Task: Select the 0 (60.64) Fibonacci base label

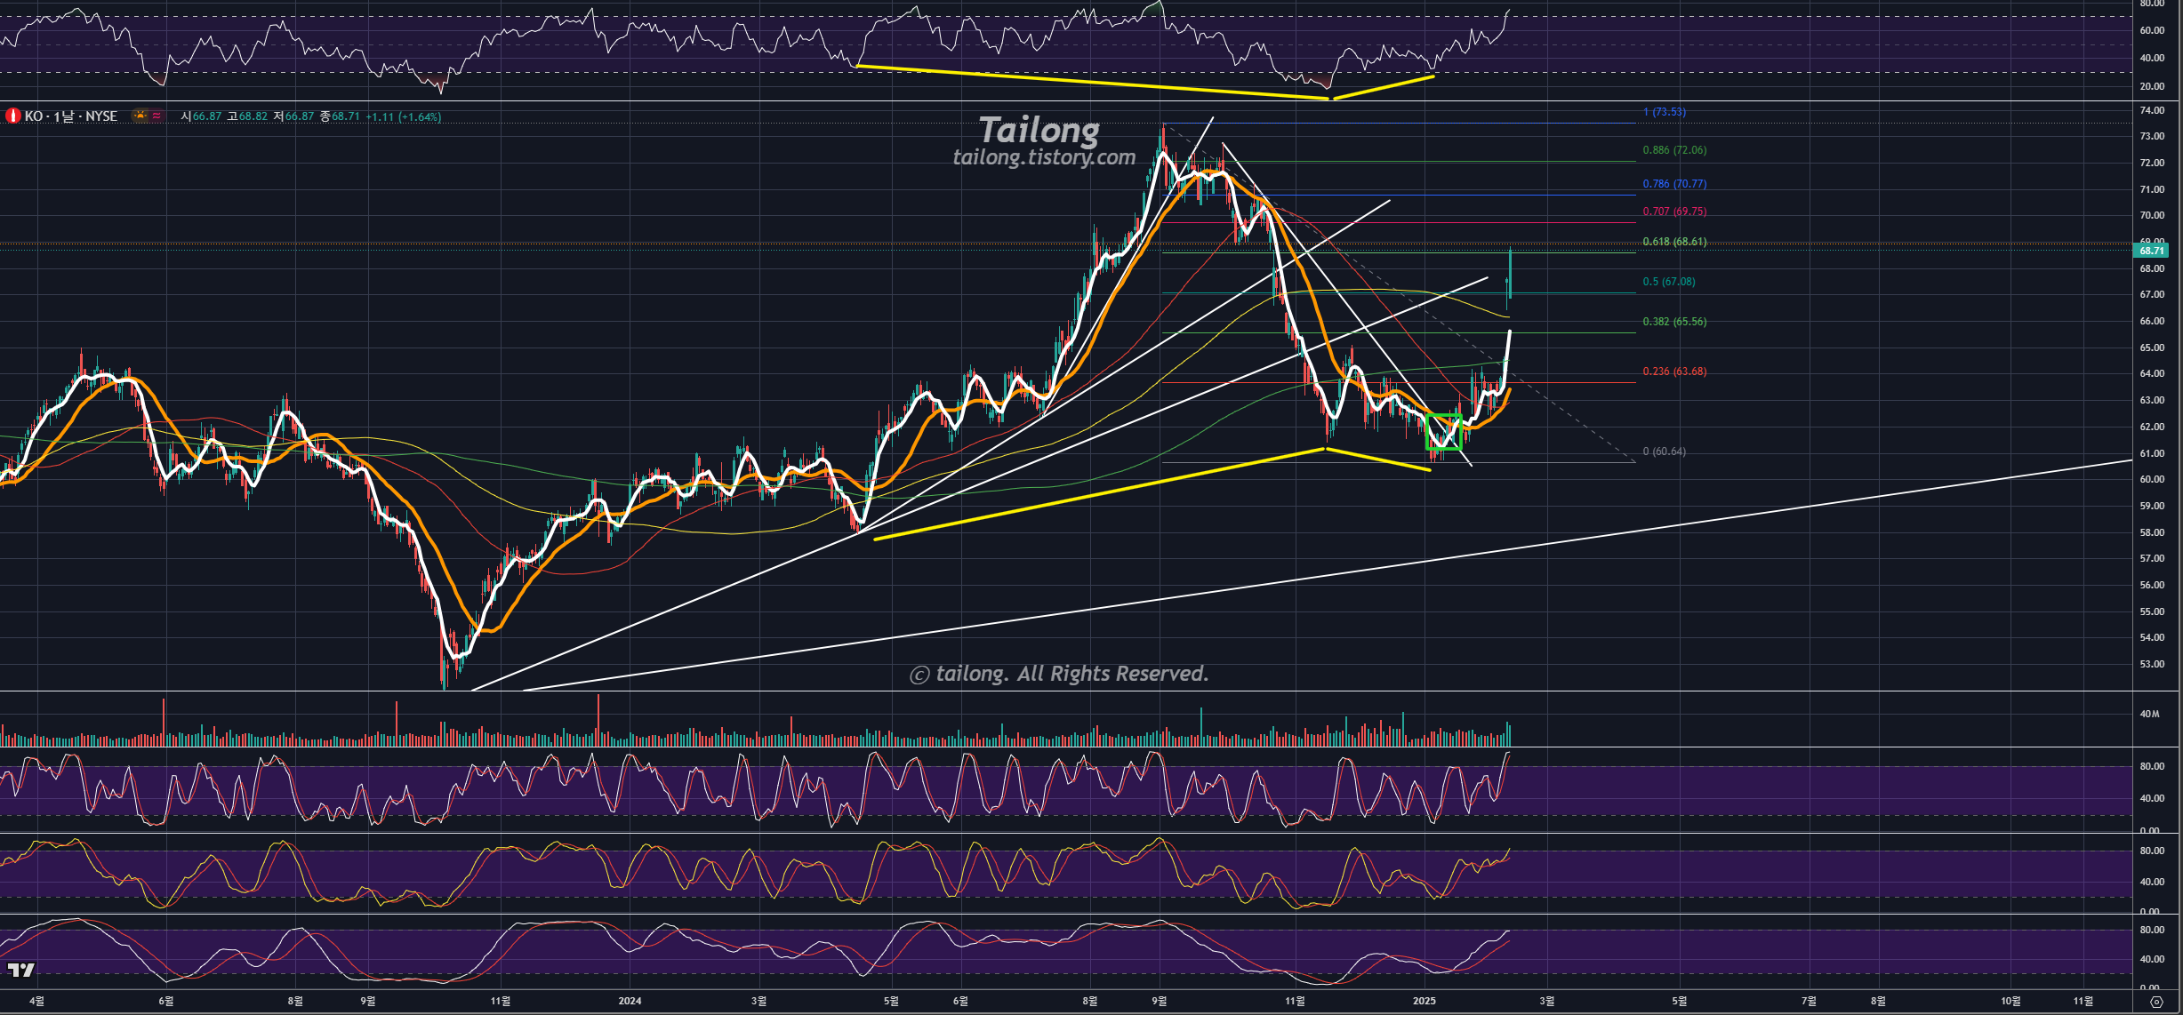Action: tap(1664, 452)
